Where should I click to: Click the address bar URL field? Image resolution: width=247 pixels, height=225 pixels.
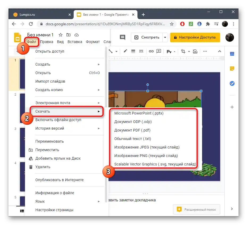click(105, 24)
